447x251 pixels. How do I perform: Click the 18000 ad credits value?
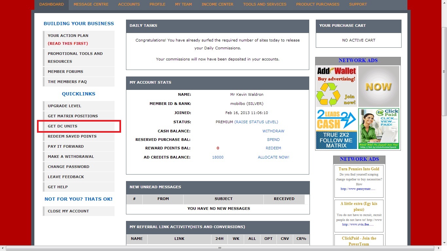click(x=218, y=157)
